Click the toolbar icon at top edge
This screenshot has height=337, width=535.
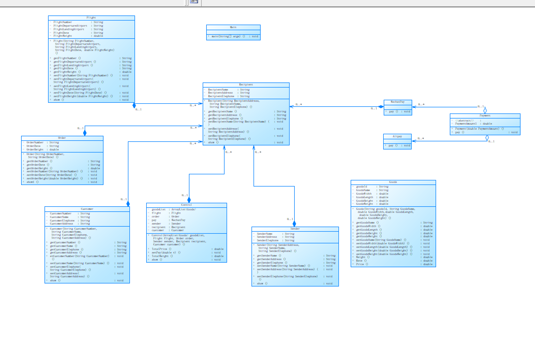194,2
